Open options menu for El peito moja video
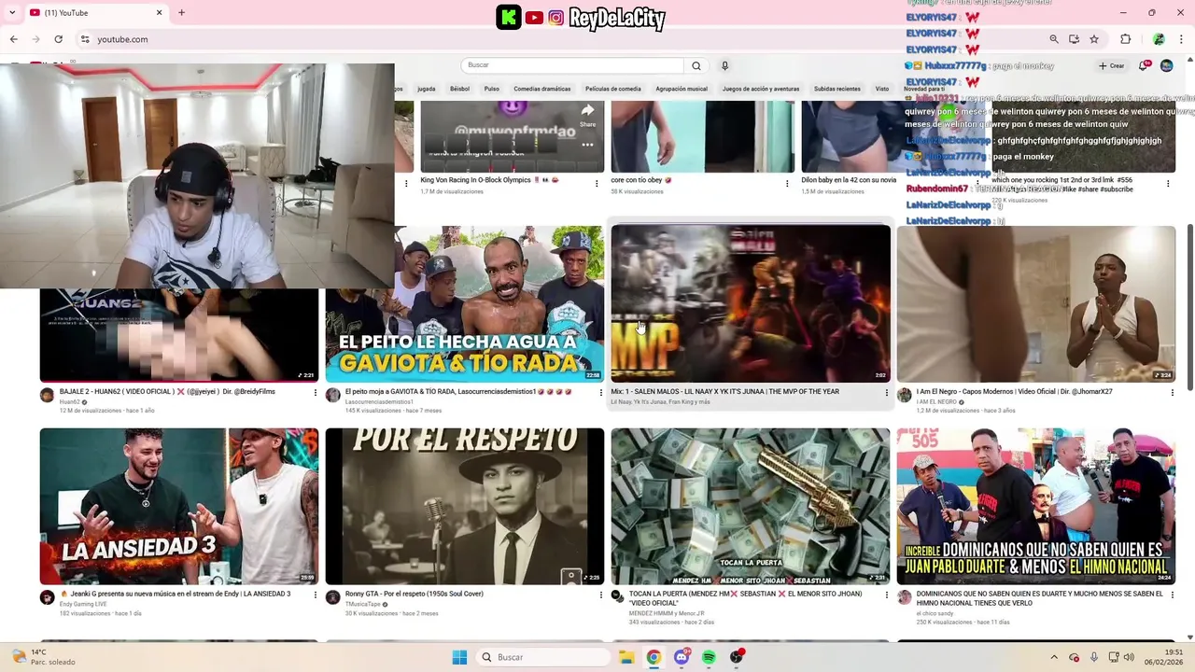The image size is (1195, 672). pos(600,393)
